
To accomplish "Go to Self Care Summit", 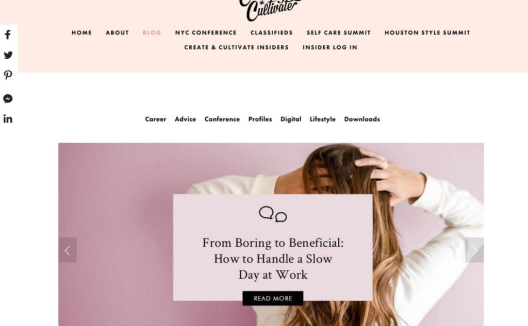I will coord(338,32).
